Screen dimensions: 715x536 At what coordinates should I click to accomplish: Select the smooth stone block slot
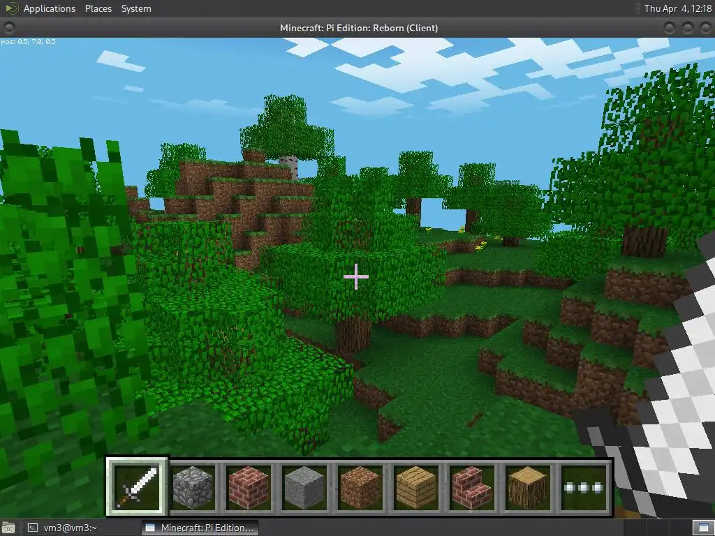coord(304,486)
